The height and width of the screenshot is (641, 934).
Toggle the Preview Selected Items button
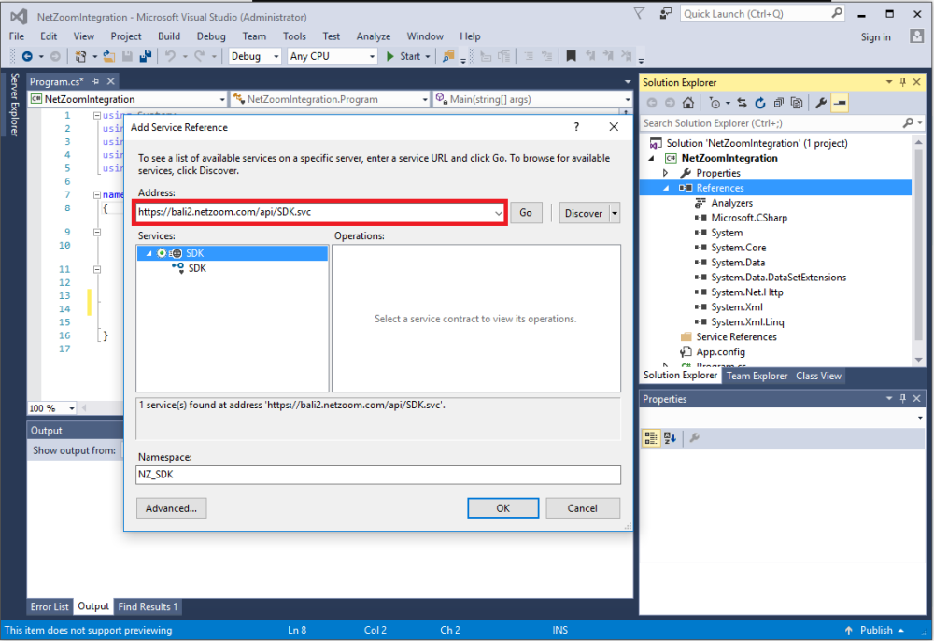click(x=840, y=103)
